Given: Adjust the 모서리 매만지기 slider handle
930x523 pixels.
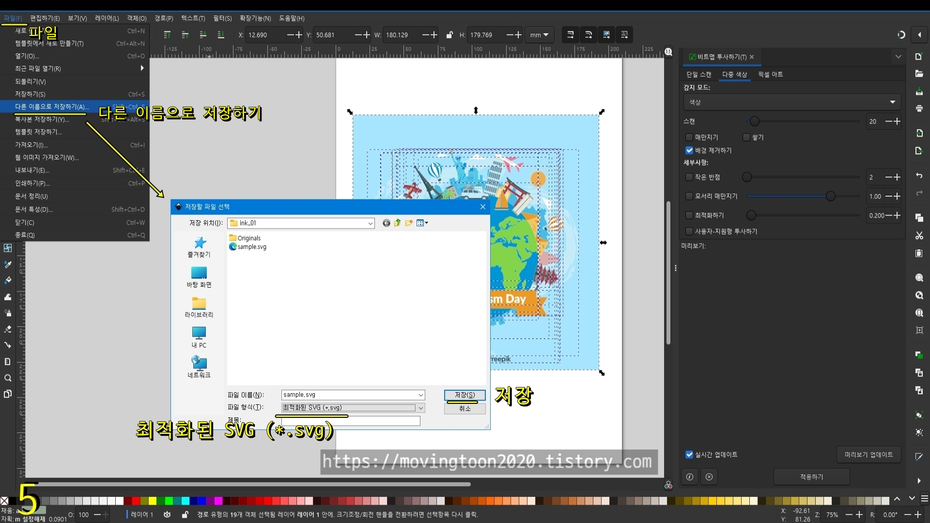Looking at the screenshot, I should pos(830,196).
